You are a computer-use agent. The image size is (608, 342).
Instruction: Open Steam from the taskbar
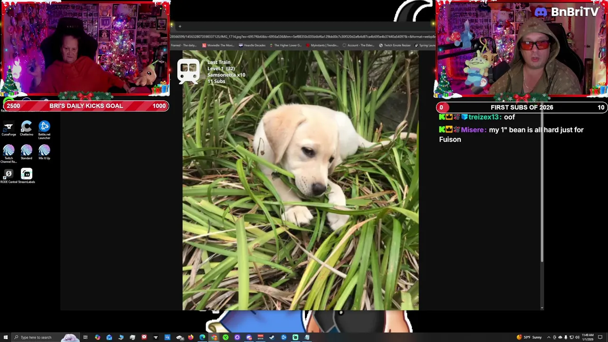(x=272, y=337)
